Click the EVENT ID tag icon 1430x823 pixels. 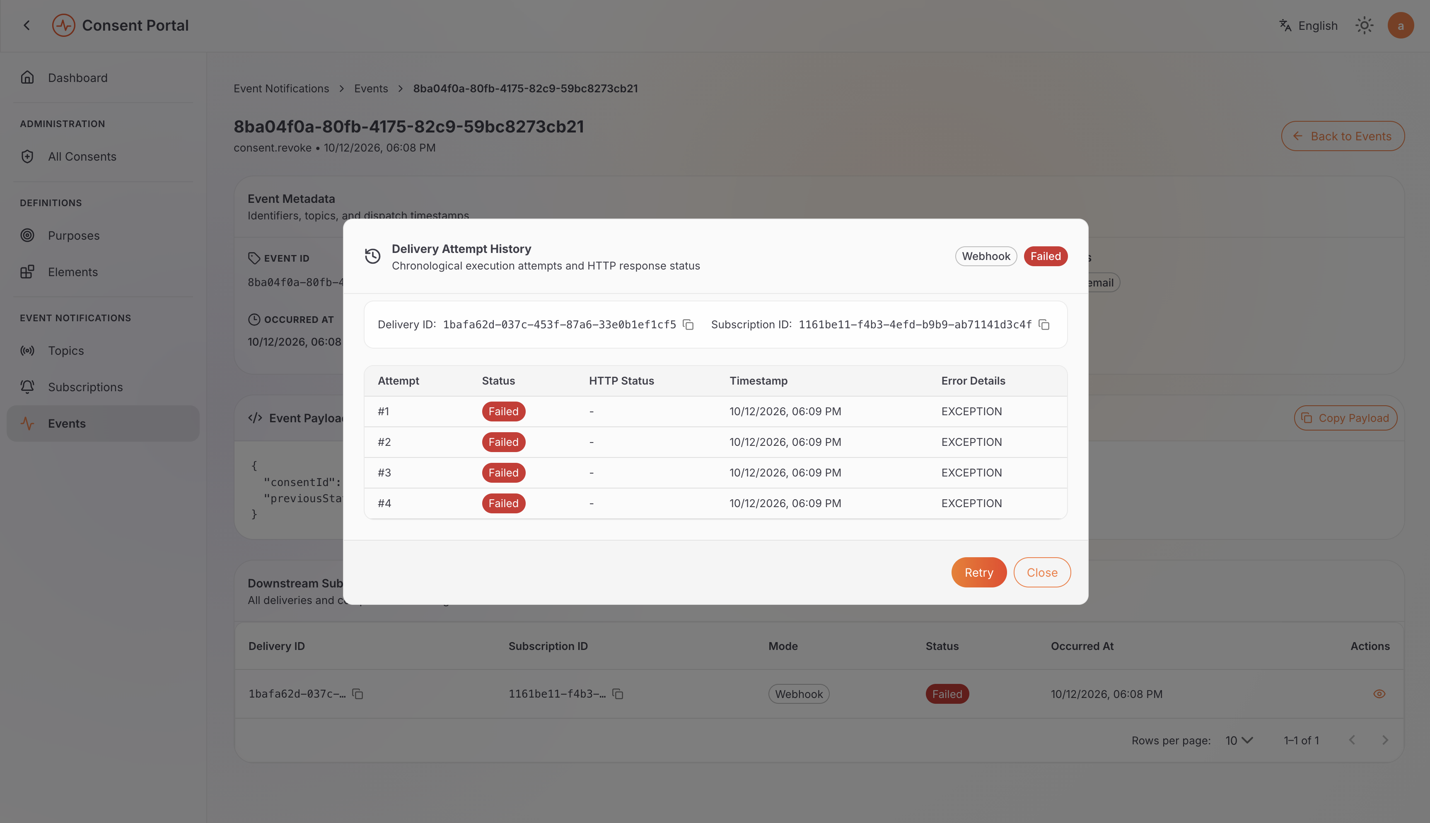click(x=254, y=258)
